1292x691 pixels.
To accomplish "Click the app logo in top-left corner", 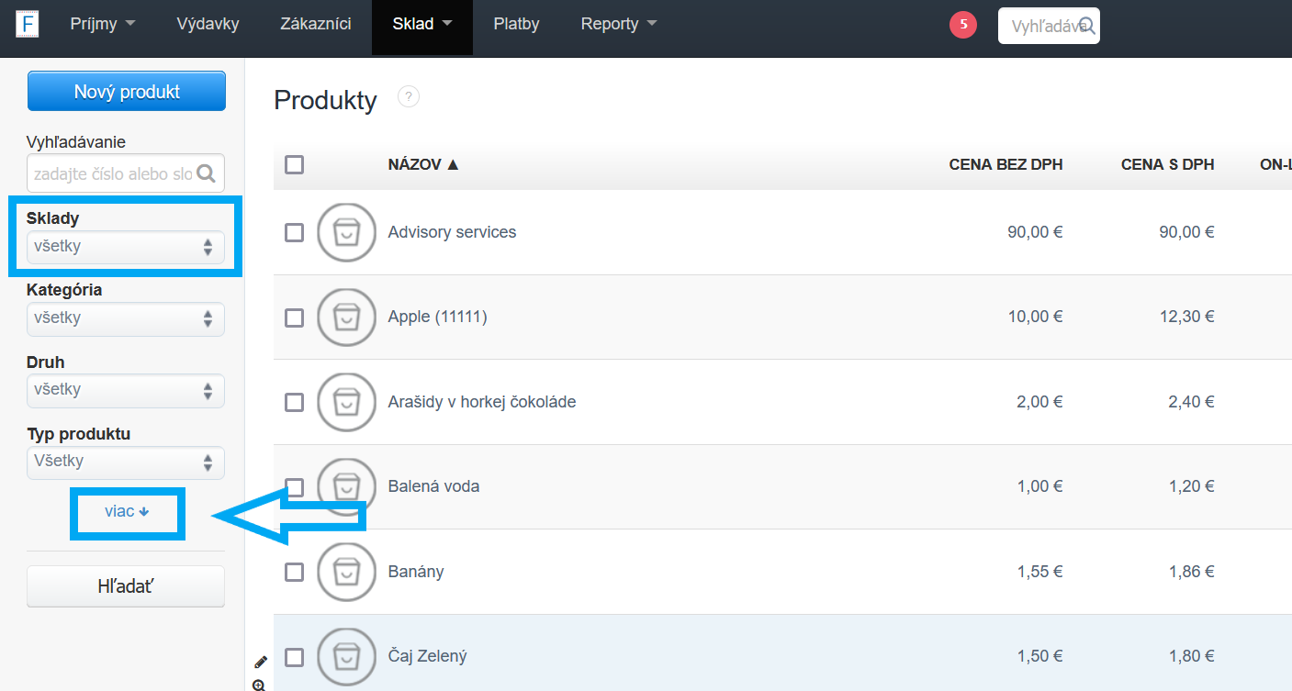I will 28,24.
